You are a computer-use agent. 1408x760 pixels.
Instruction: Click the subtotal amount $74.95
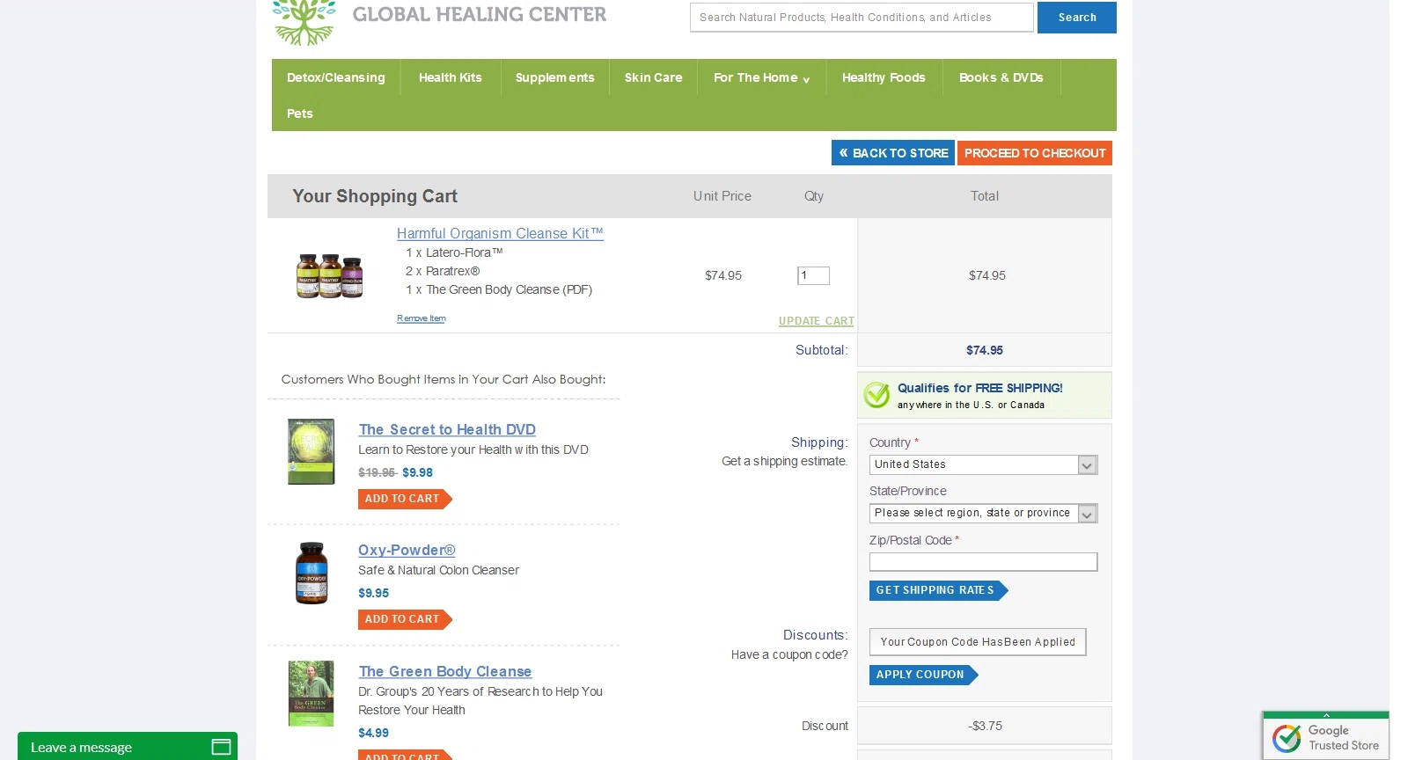click(x=985, y=350)
